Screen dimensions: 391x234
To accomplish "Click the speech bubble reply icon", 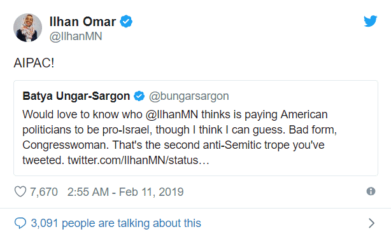I will click(x=20, y=223).
